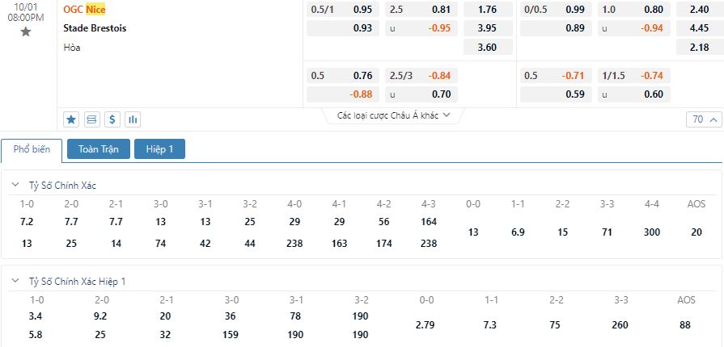Collapse the 70 markets toggle
The image size is (724, 347).
[704, 119]
